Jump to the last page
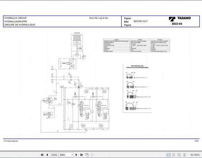The image size is (202, 158). (x=81, y=155)
